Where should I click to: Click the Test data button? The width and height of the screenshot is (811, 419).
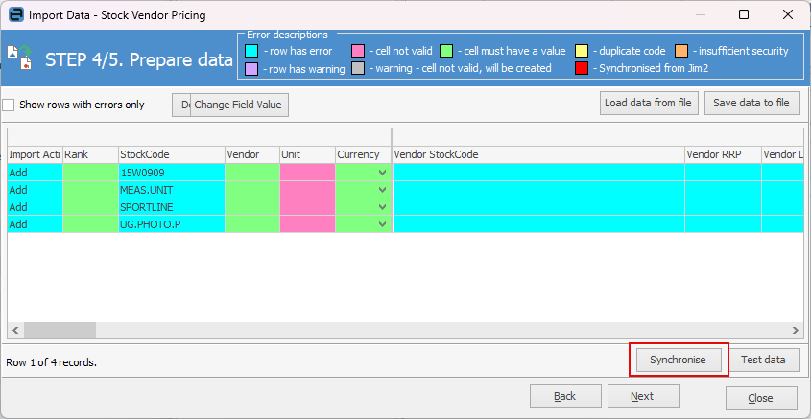(763, 360)
